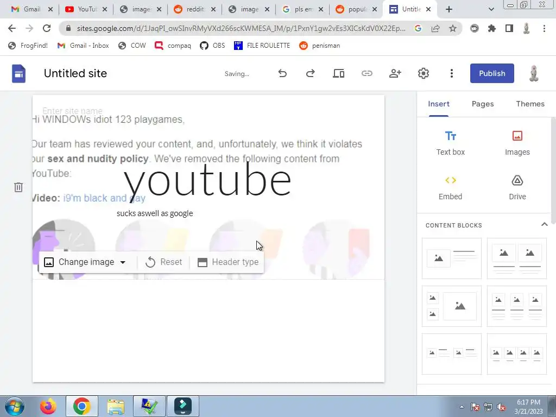556x417 pixels.
Task: Undo the last action
Action: [x=282, y=73]
